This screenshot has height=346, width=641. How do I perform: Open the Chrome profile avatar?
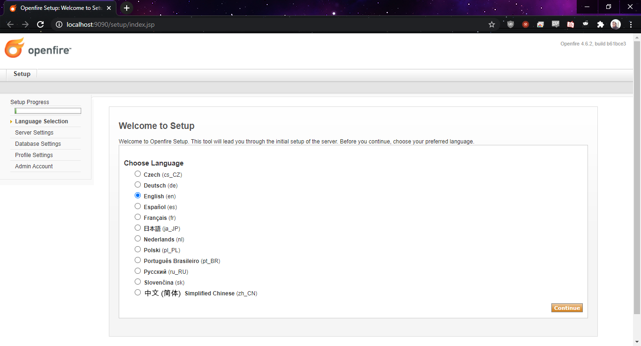pos(616,24)
